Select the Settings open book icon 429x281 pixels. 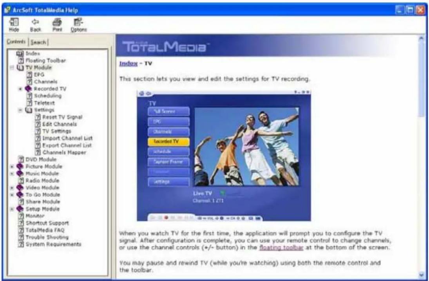[29, 110]
